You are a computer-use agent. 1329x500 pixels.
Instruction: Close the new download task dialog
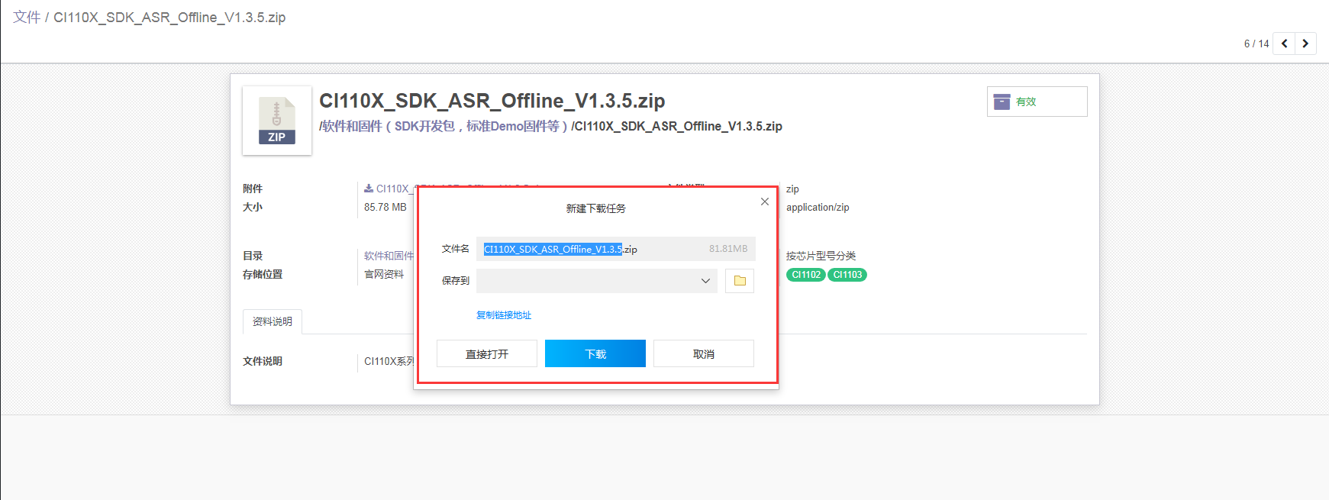(x=765, y=202)
